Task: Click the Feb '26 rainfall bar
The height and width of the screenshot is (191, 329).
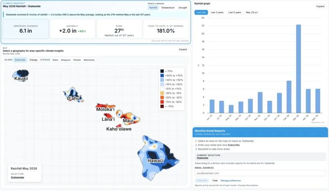Action: coord(289,97)
